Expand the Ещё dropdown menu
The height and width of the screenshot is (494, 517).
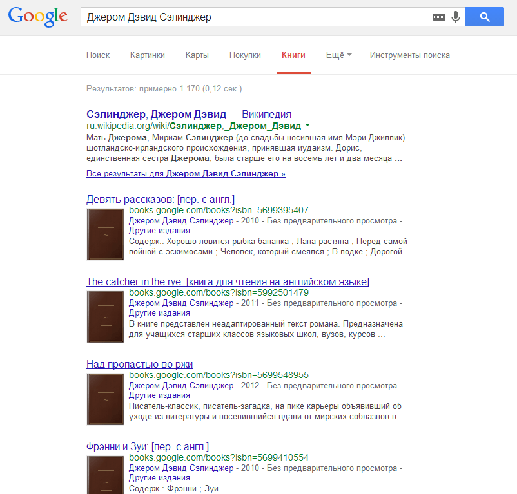(339, 55)
